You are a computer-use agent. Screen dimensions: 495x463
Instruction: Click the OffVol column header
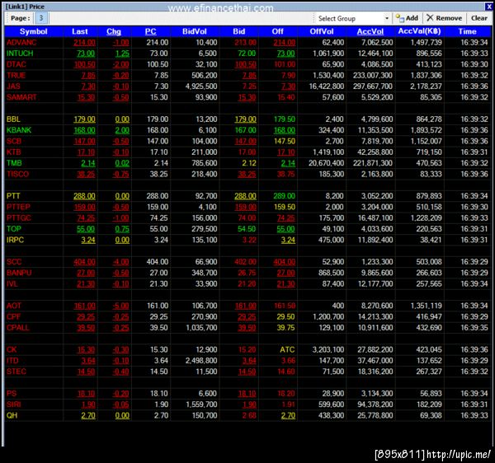click(x=322, y=31)
